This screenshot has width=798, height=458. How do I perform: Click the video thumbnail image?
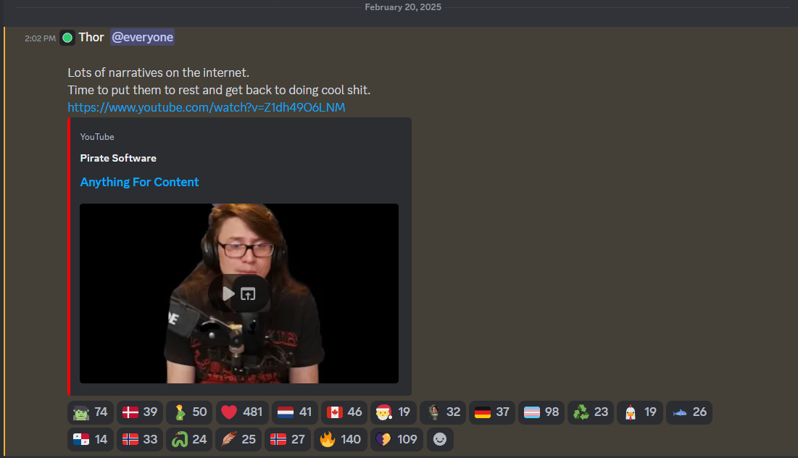tap(239, 293)
